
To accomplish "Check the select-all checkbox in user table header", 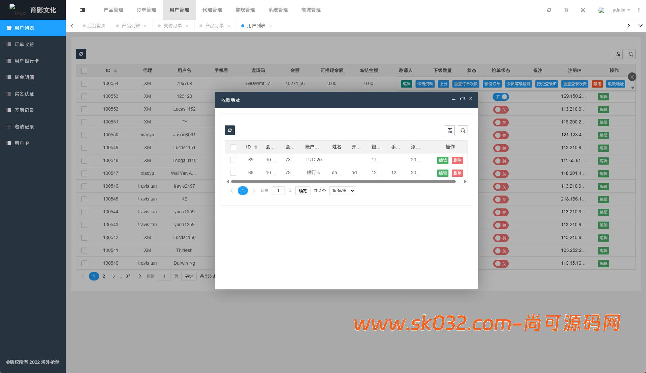I will [84, 70].
